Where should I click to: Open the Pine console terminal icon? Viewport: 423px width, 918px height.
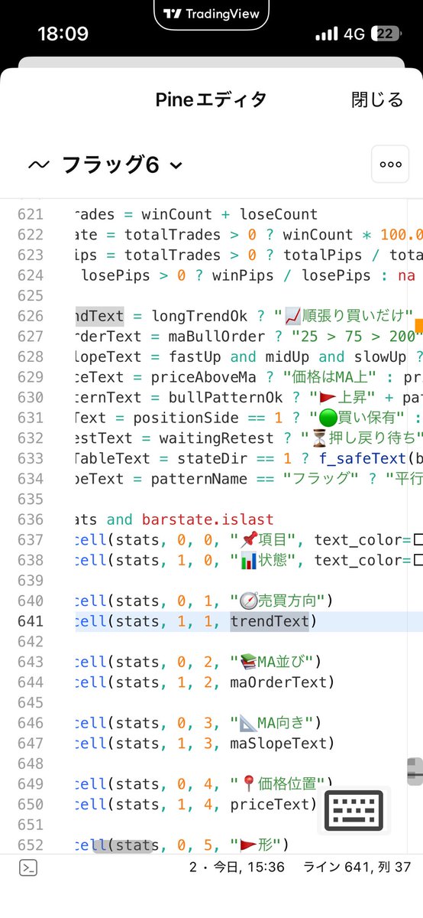(x=28, y=868)
